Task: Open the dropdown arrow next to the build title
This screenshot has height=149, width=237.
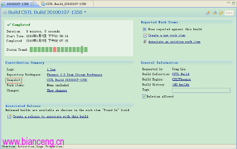Action: click(85, 12)
